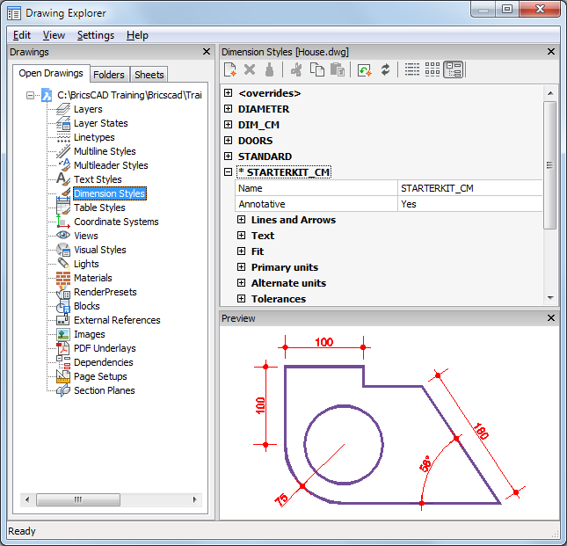Expand the Lines and Arrows section
Viewport: 567px width, 546px height.
click(x=242, y=220)
